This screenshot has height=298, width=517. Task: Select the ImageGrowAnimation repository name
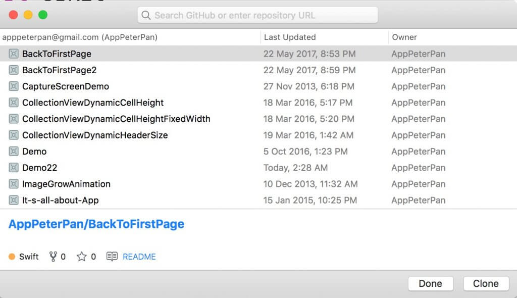coord(66,184)
